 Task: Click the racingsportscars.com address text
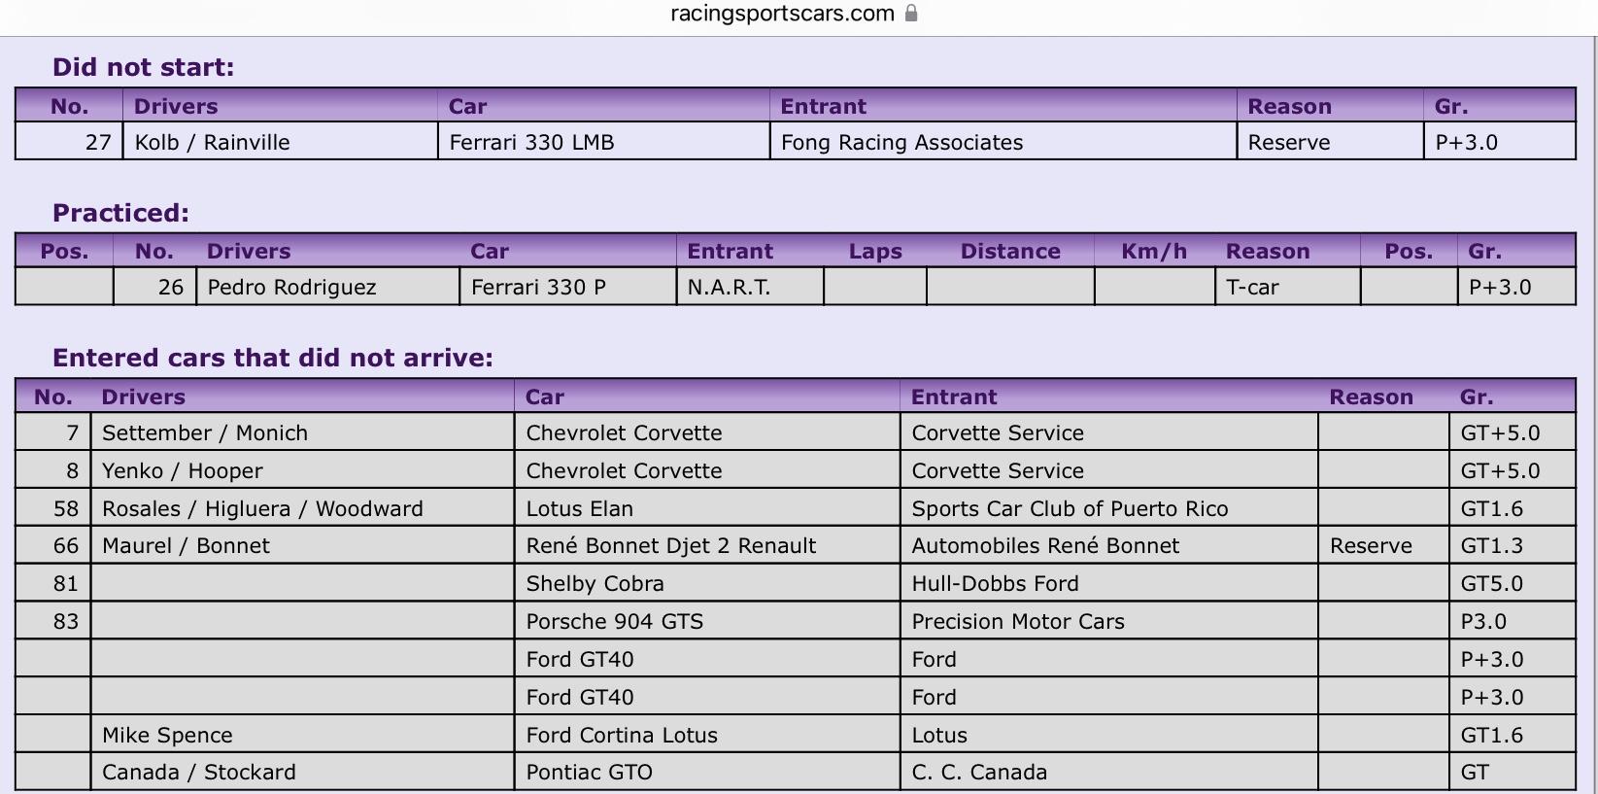tap(782, 14)
